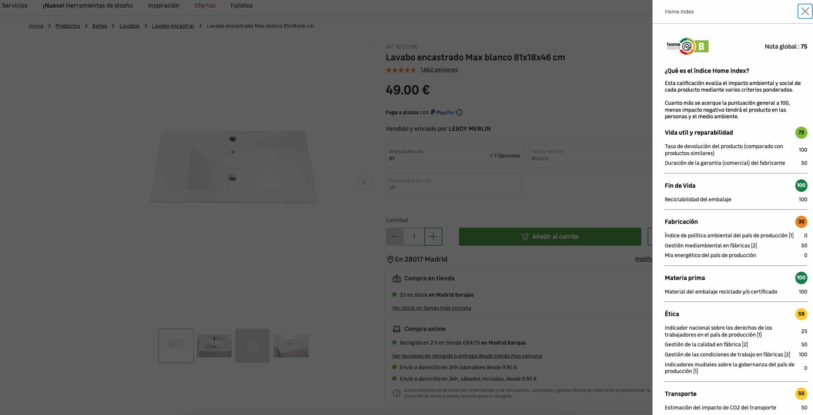Add product with Añadir al carrito button
Viewport: 813px width, 415px height.
pyautogui.click(x=550, y=237)
